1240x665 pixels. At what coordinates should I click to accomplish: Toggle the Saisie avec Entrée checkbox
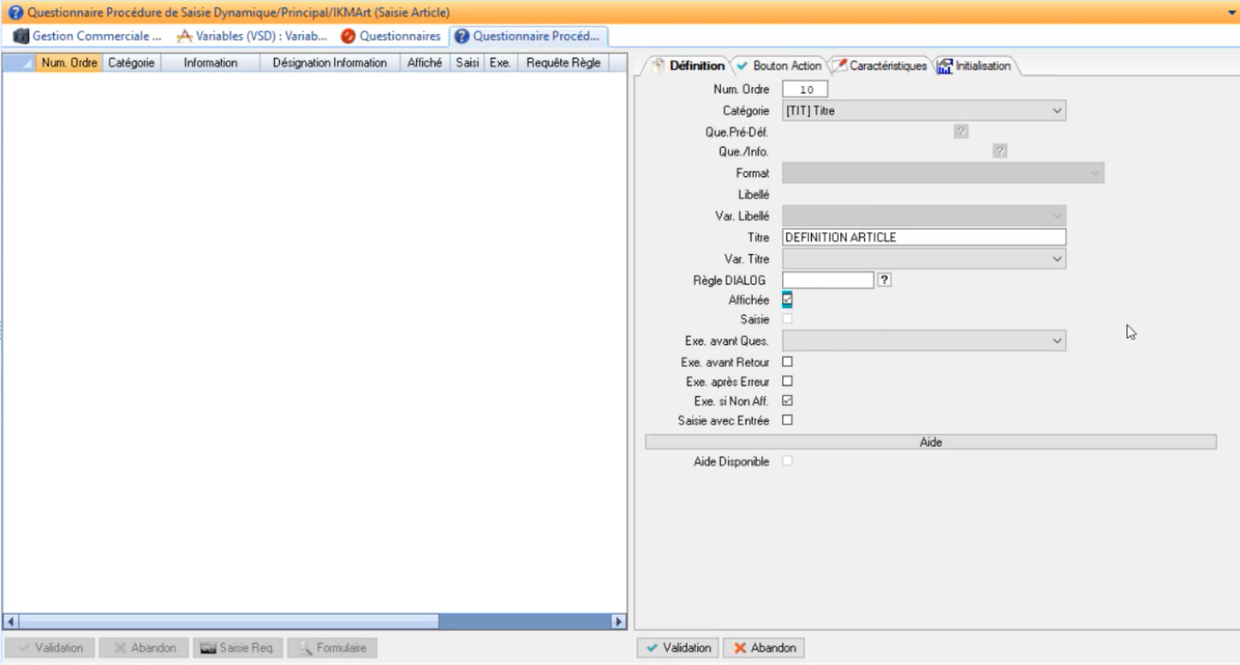787,420
